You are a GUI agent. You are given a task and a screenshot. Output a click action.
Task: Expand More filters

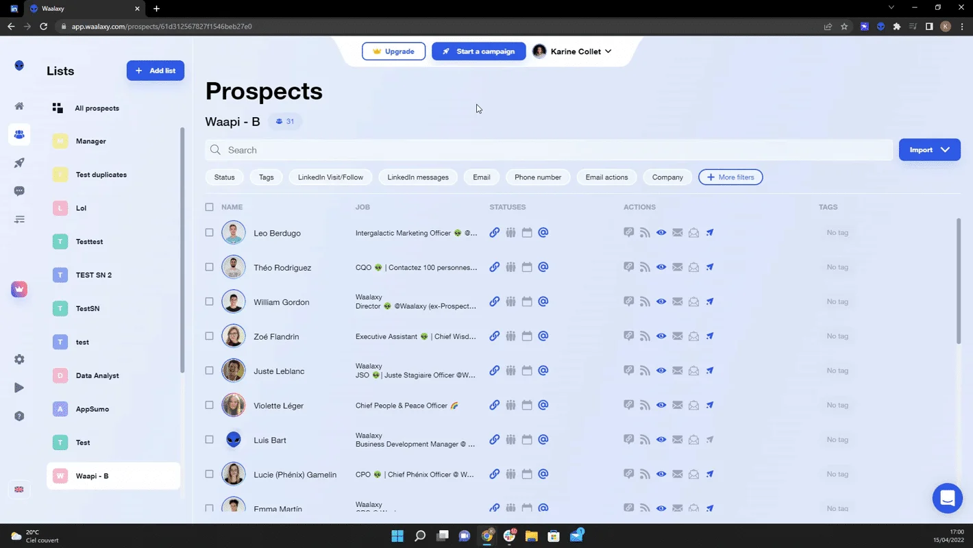tap(730, 177)
